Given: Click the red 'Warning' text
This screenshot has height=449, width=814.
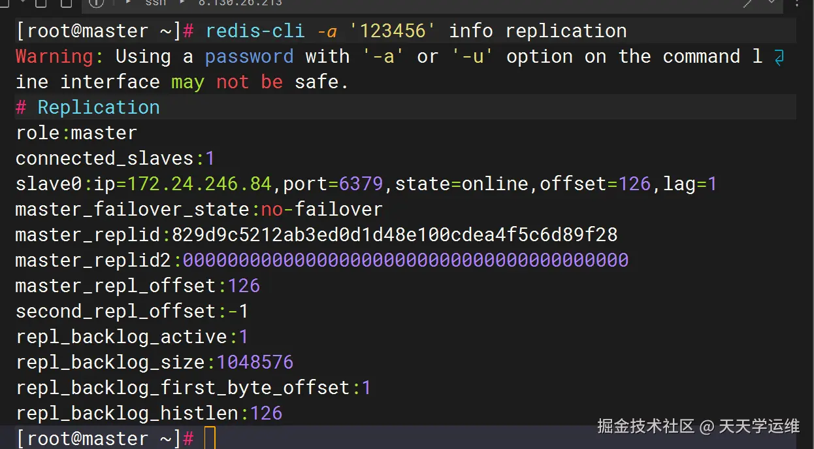Looking at the screenshot, I should pos(54,57).
